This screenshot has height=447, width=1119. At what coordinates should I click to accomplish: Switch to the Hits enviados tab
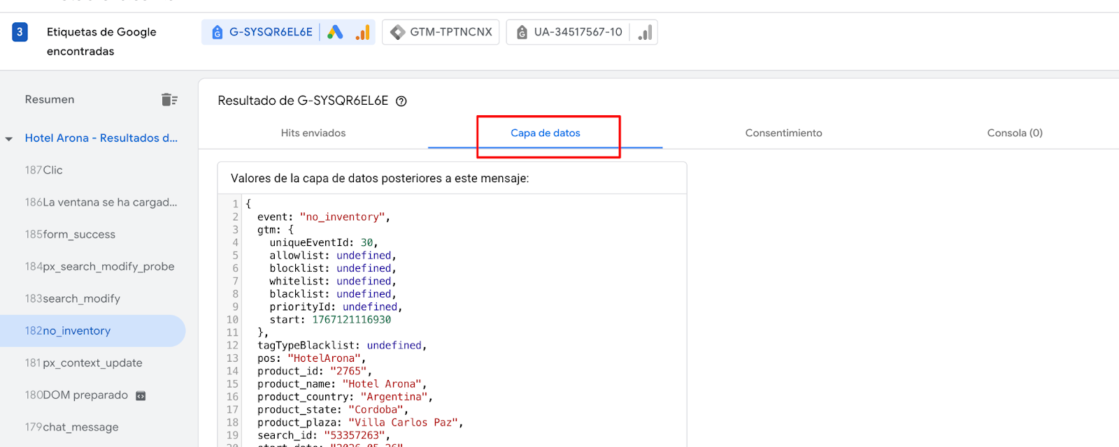coord(313,133)
